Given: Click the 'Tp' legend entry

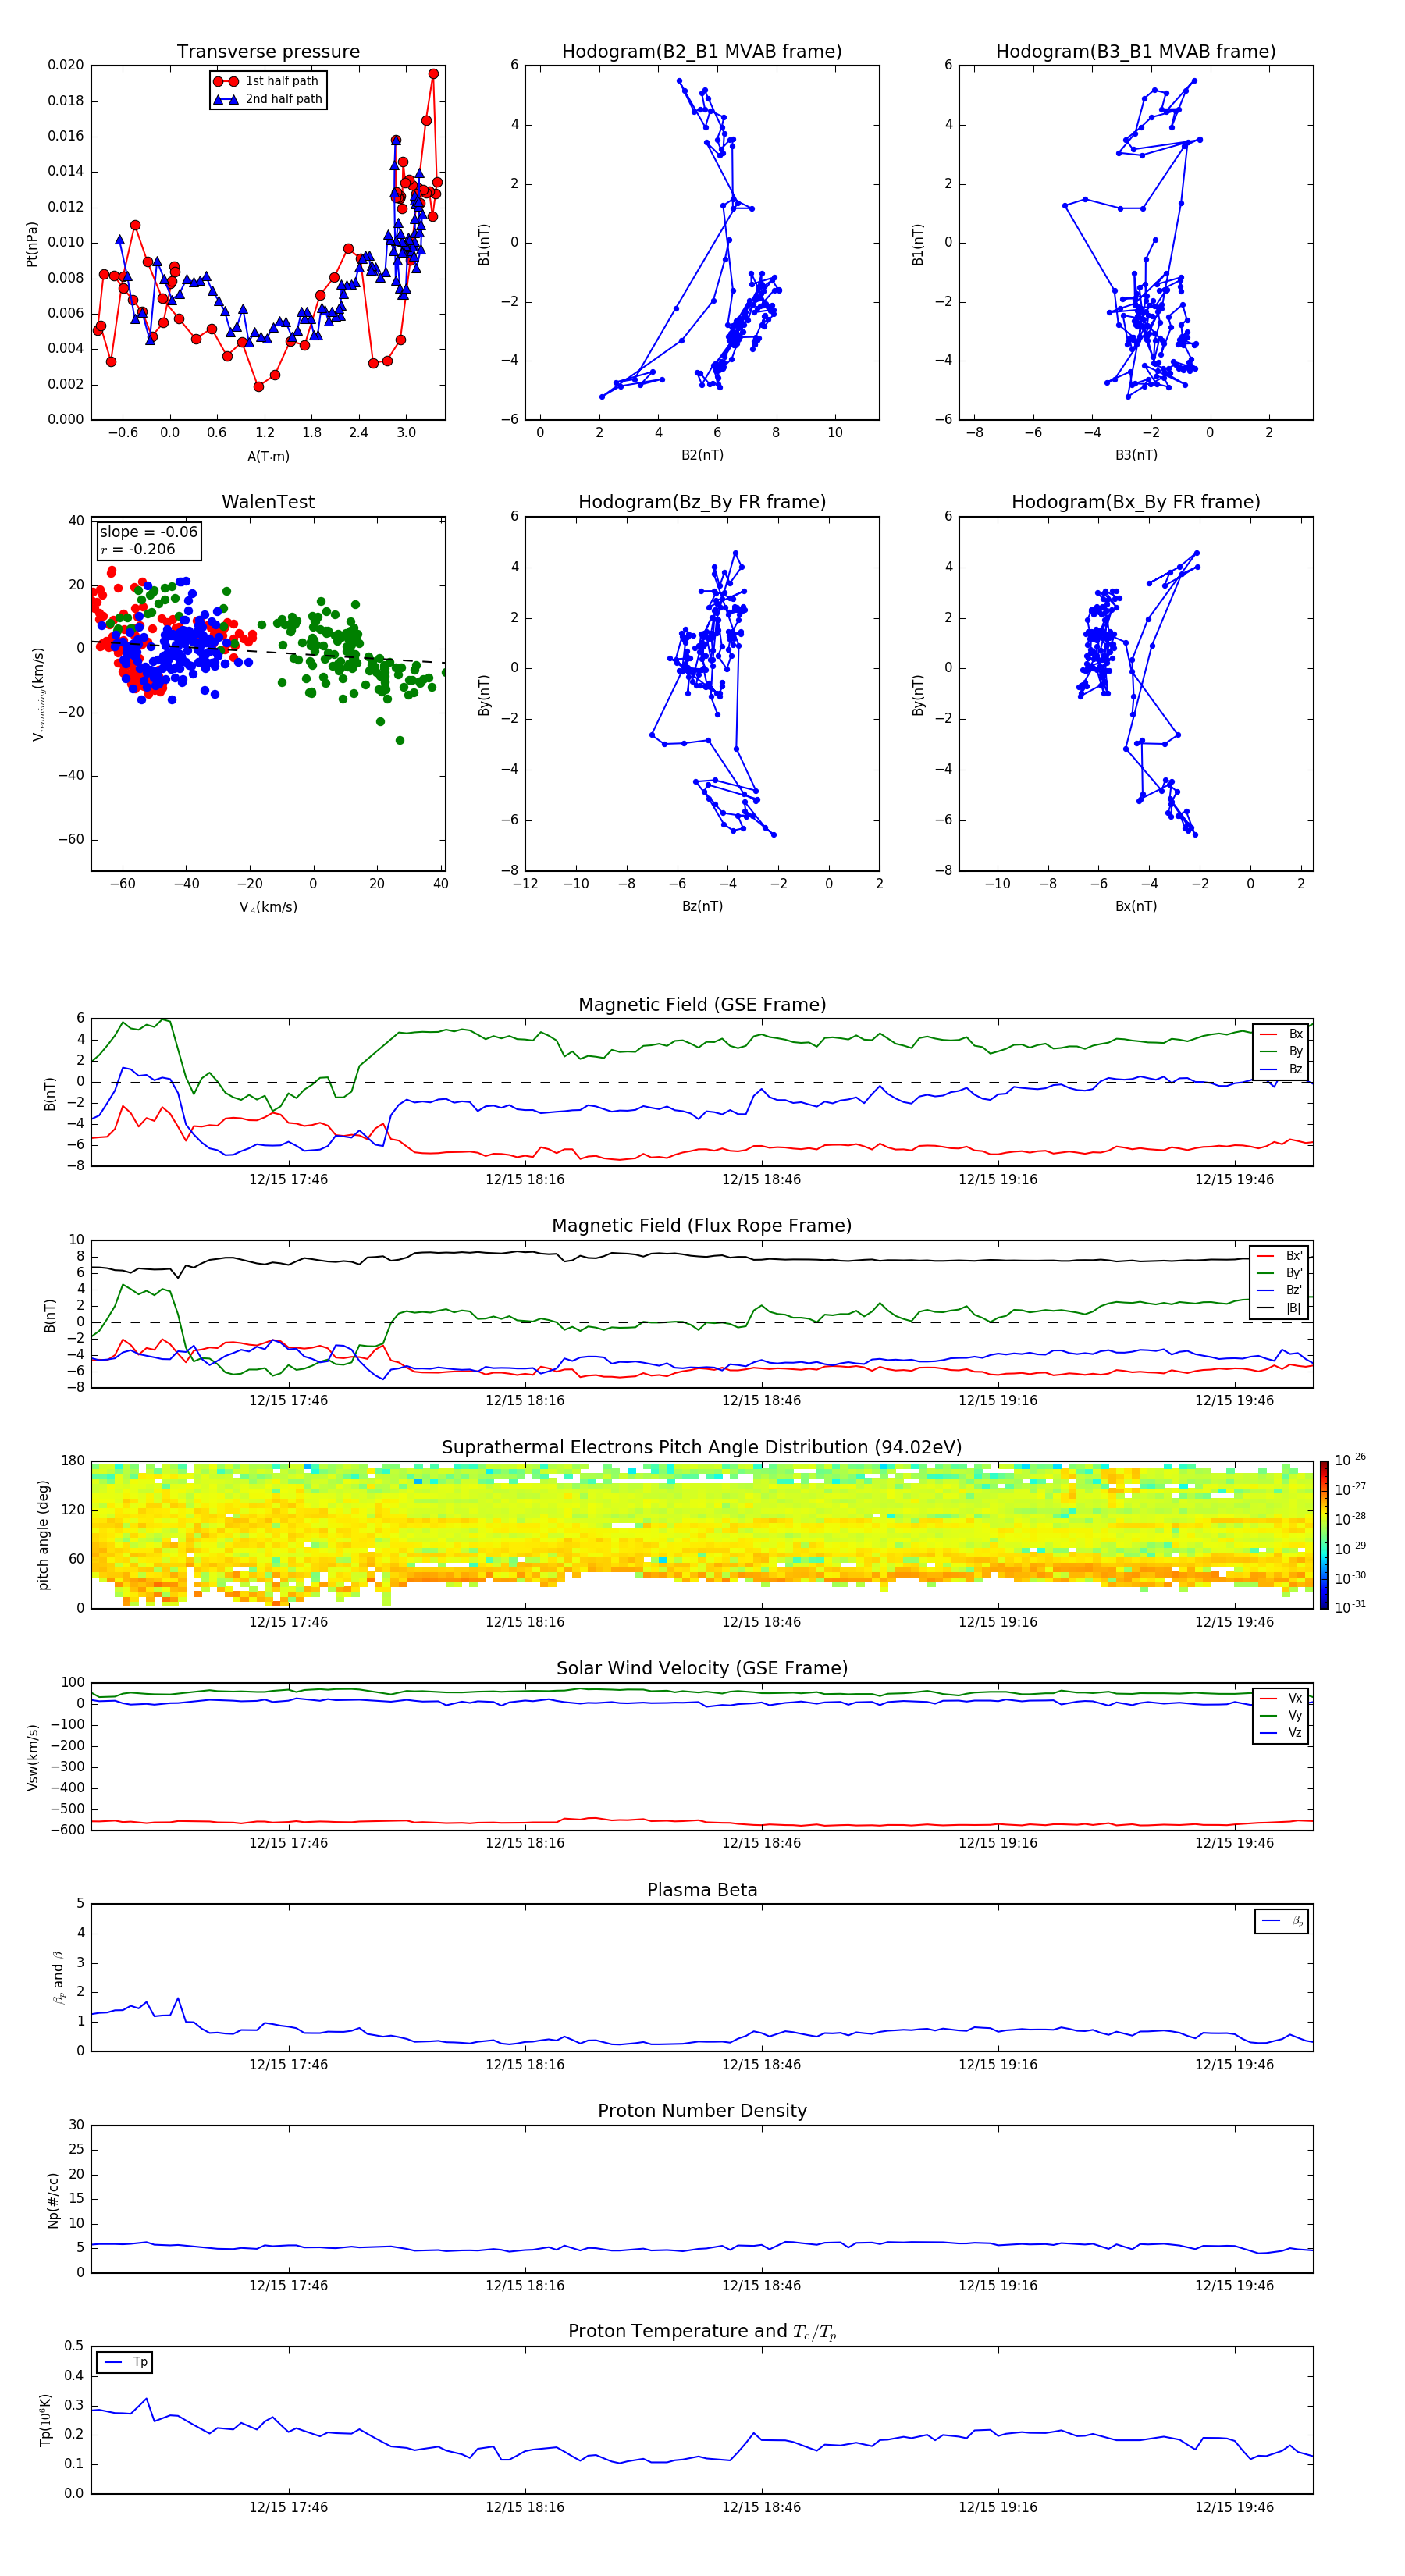Looking at the screenshot, I should 124,2362.
